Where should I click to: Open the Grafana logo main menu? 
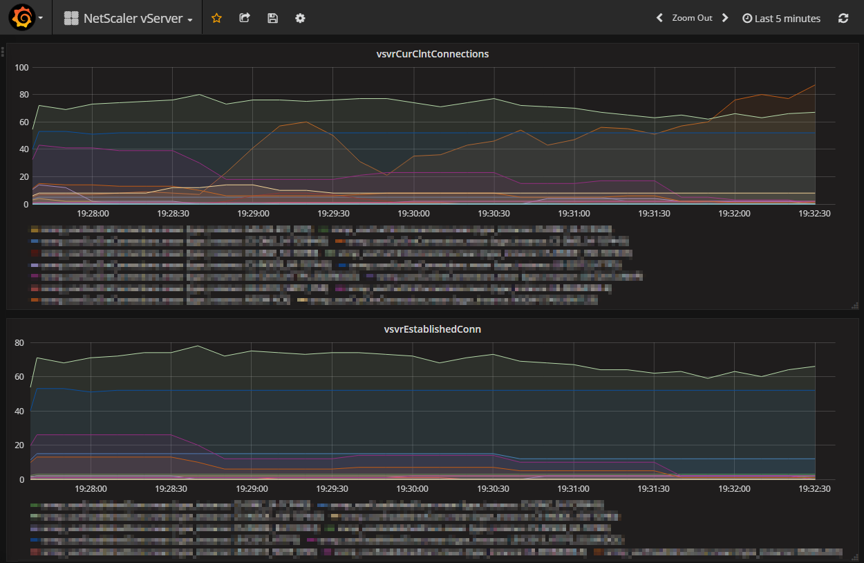[x=21, y=18]
